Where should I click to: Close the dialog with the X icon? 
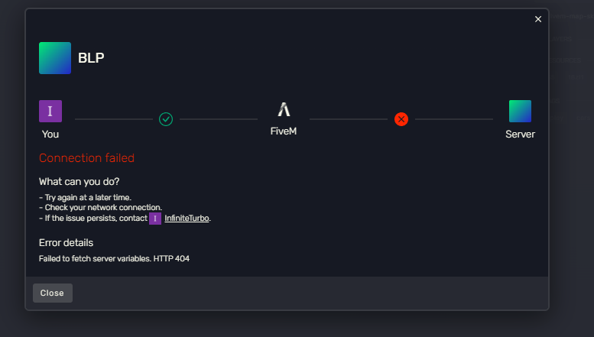538,19
